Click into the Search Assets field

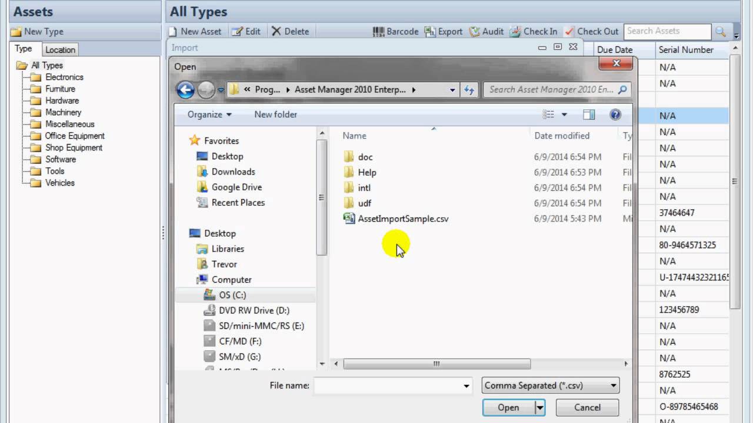click(x=668, y=31)
